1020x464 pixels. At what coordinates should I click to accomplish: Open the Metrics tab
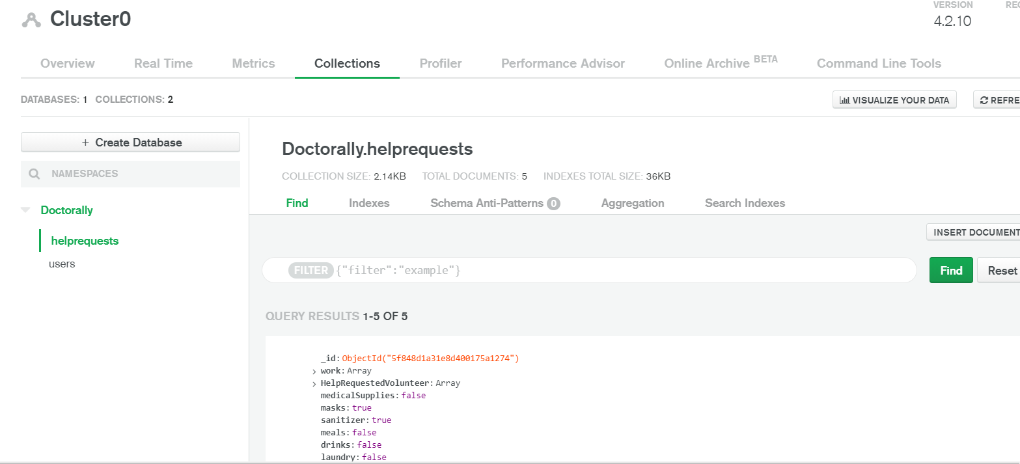(253, 63)
